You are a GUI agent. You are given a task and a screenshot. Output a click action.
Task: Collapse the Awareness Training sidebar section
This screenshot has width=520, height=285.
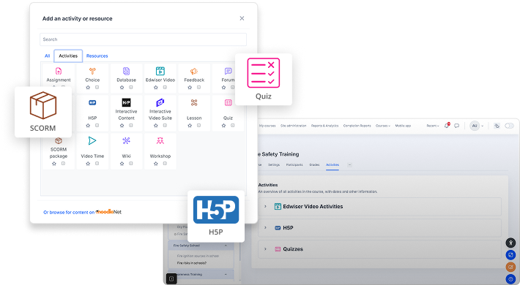coord(226,275)
